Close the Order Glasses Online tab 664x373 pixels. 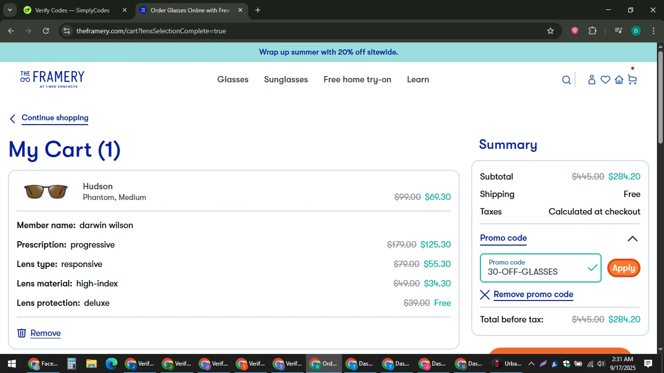point(240,10)
